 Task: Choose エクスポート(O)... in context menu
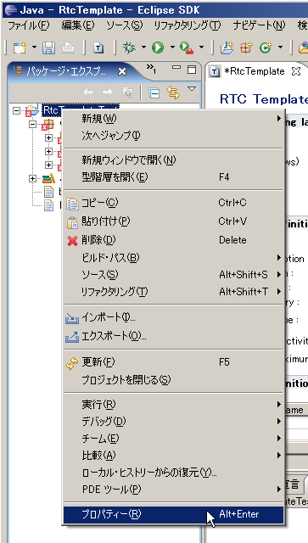[174, 336]
